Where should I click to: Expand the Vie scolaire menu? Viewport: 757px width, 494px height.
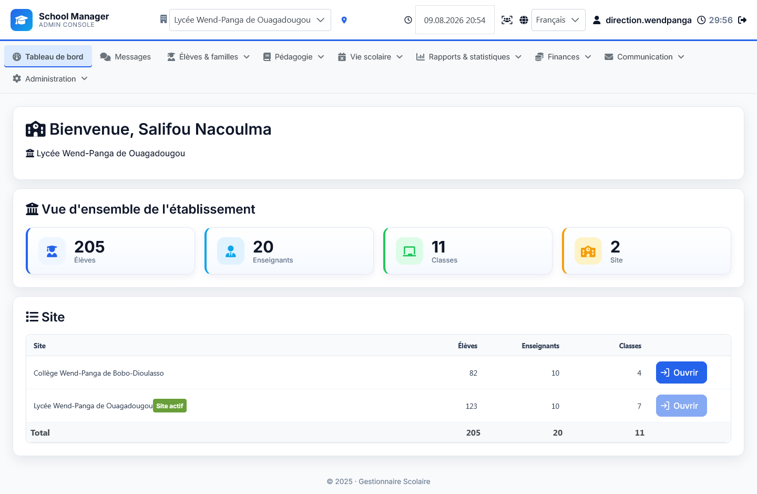370,57
